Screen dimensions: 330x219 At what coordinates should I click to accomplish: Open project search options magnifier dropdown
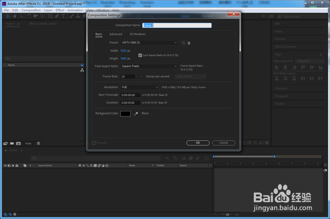(x=8, y=58)
